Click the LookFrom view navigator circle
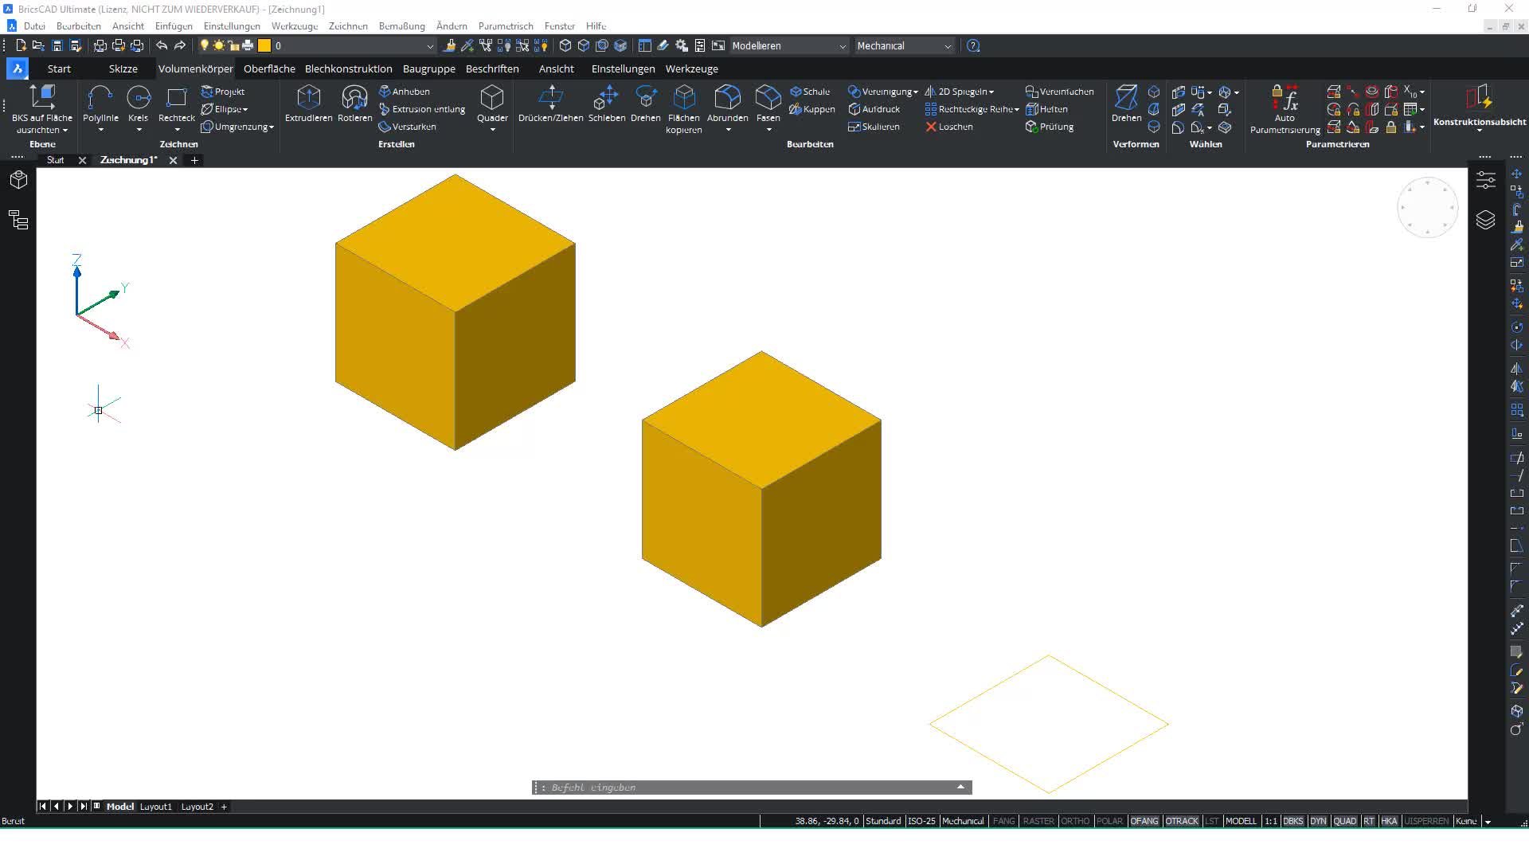1529x860 pixels. point(1427,207)
